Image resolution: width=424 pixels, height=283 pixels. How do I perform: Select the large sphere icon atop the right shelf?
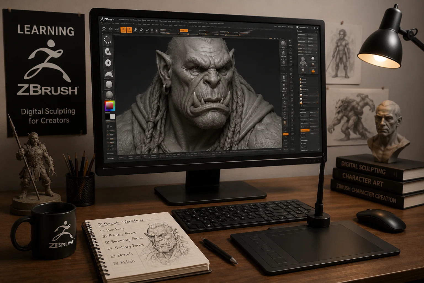coord(283,44)
